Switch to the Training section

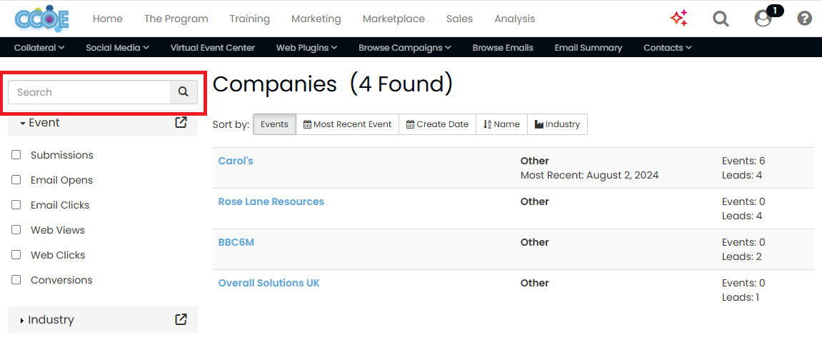pyautogui.click(x=249, y=19)
